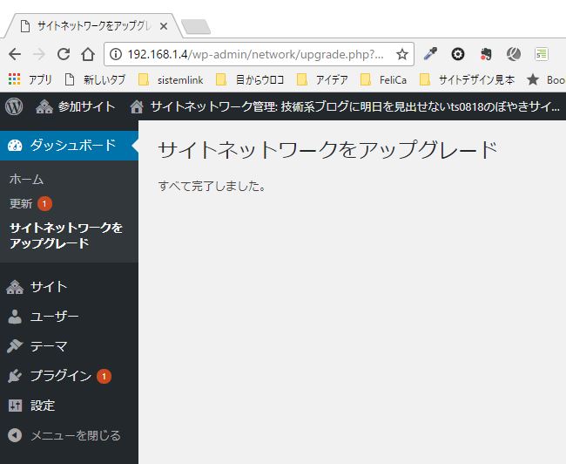Image resolution: width=566 pixels, height=464 pixels.
Task: Open the starred Boo bookmark
Action: [546, 79]
